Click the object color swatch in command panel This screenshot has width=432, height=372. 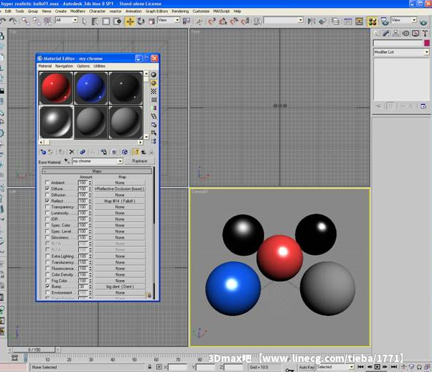[427, 43]
